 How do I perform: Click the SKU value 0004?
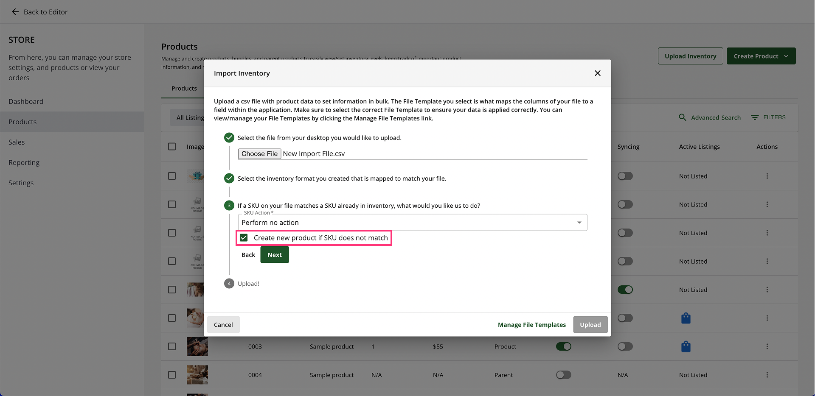coord(255,375)
